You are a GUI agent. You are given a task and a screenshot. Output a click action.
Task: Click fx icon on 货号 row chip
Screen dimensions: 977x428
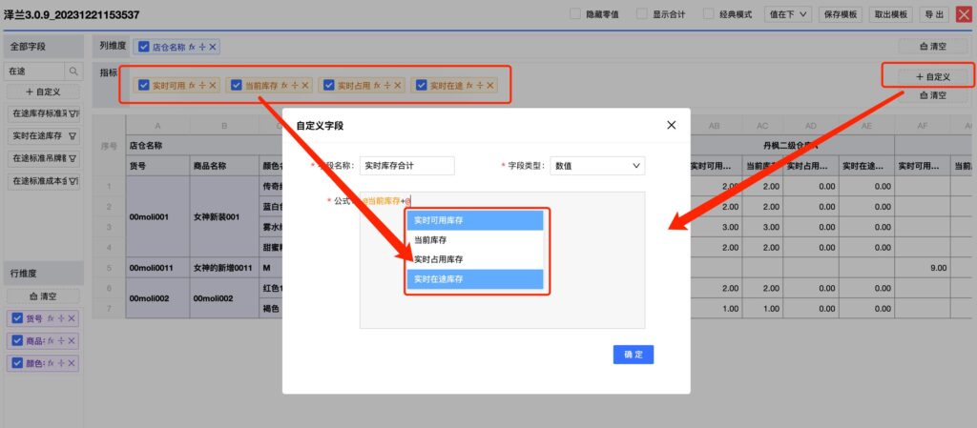52,318
